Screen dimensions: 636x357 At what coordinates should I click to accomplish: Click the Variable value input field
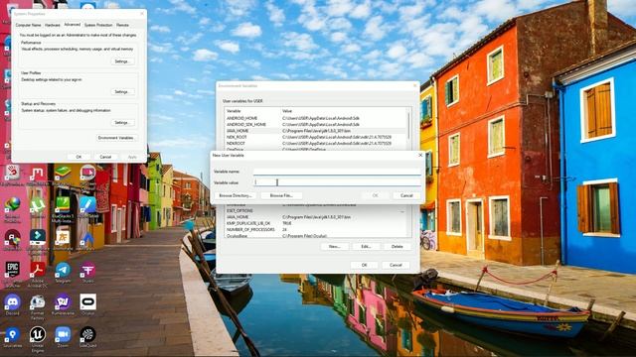337,182
